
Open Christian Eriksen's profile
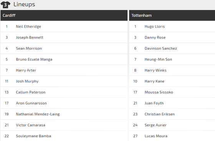tap(160, 114)
